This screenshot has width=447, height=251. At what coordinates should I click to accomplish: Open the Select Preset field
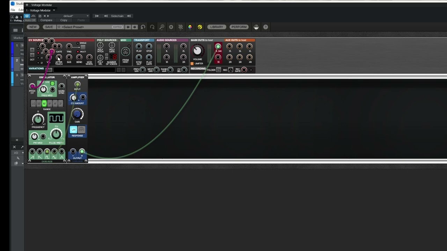click(90, 27)
